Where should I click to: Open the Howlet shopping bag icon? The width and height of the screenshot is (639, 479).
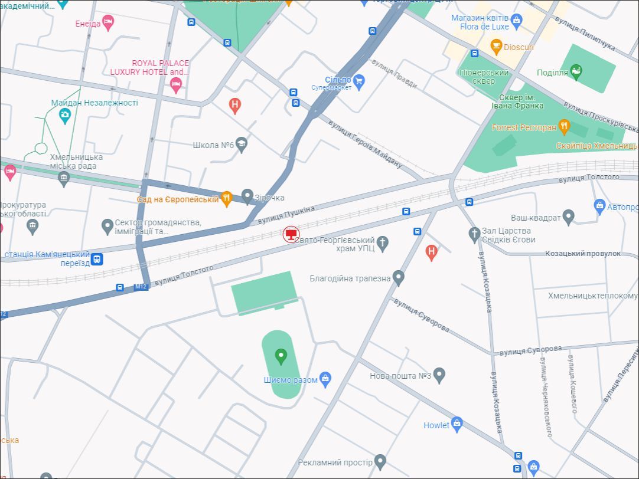(457, 424)
